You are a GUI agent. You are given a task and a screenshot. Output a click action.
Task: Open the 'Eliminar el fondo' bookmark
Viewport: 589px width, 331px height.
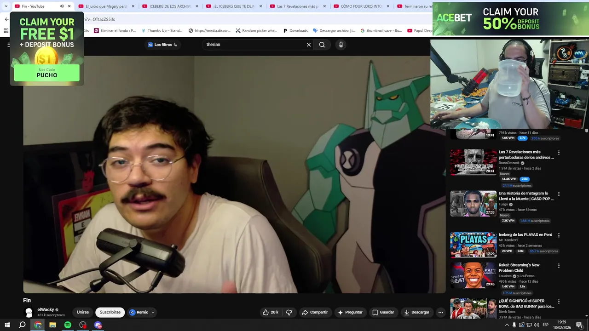pyautogui.click(x=115, y=31)
